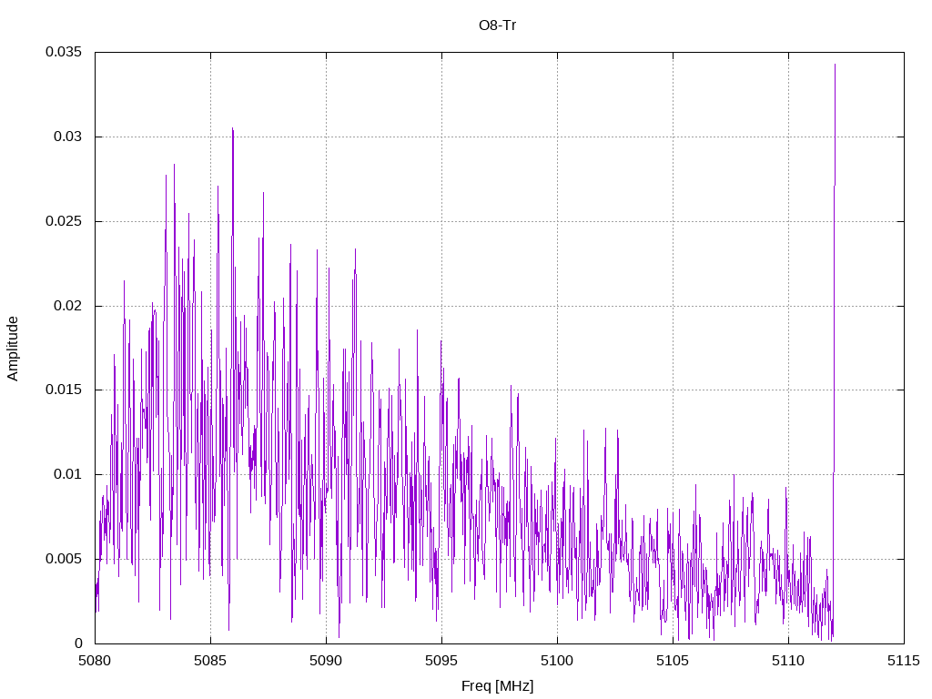
Task: Select the Freq [MHz] x-axis label
Action: click(x=497, y=686)
